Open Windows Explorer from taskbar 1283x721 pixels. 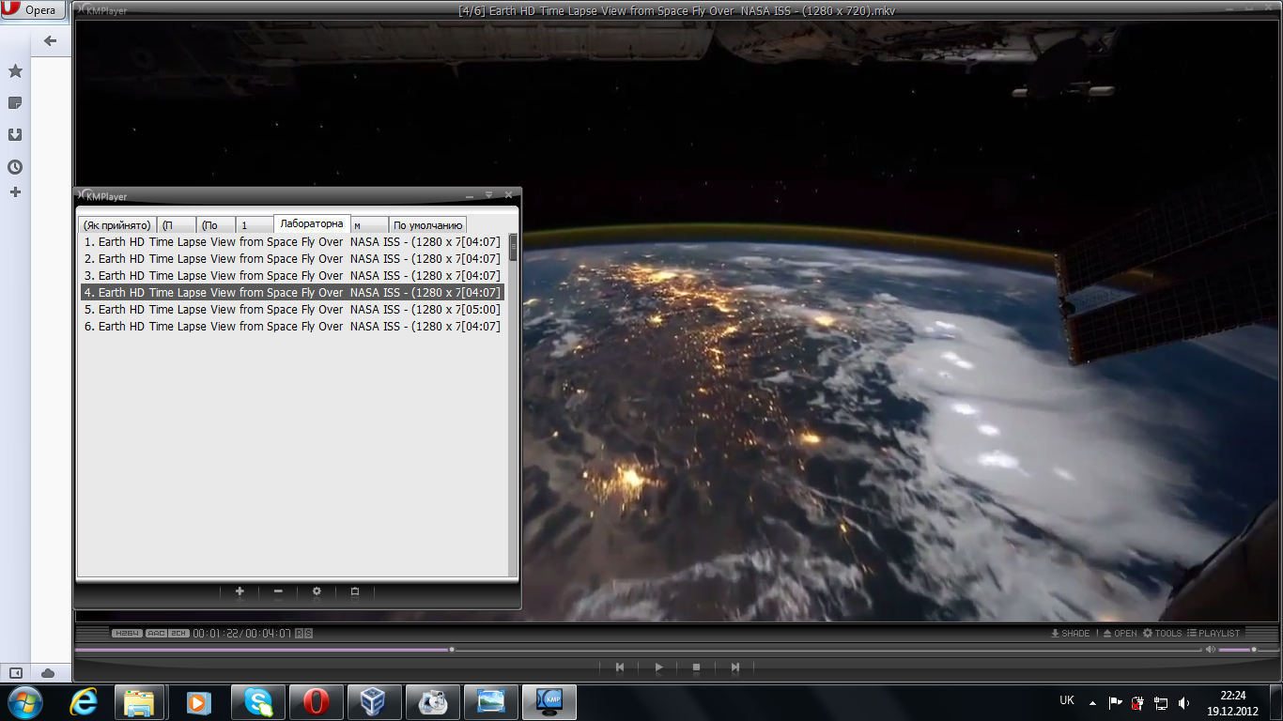pyautogui.click(x=139, y=702)
